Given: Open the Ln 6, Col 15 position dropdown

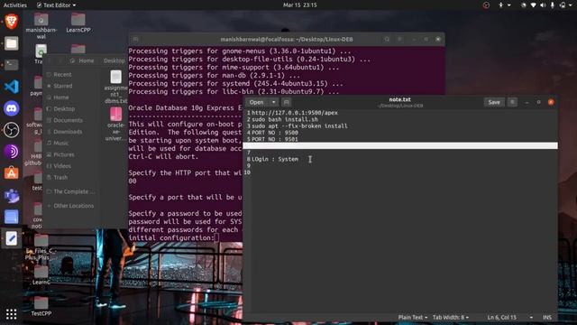Looking at the screenshot, I should pos(509,317).
